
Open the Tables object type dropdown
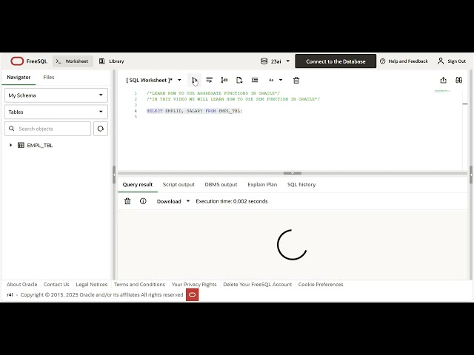tap(56, 112)
